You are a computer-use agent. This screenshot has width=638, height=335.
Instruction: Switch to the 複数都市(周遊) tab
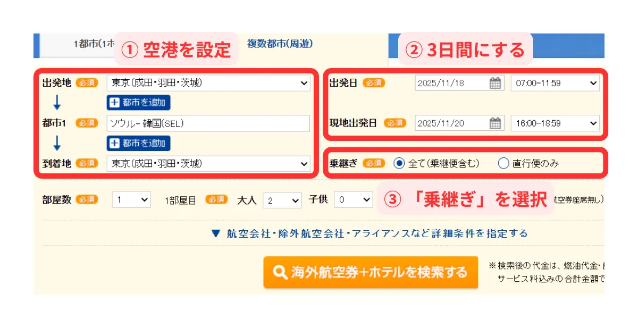(280, 44)
